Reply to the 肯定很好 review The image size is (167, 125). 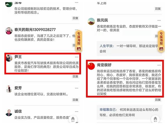(x=158, y=100)
